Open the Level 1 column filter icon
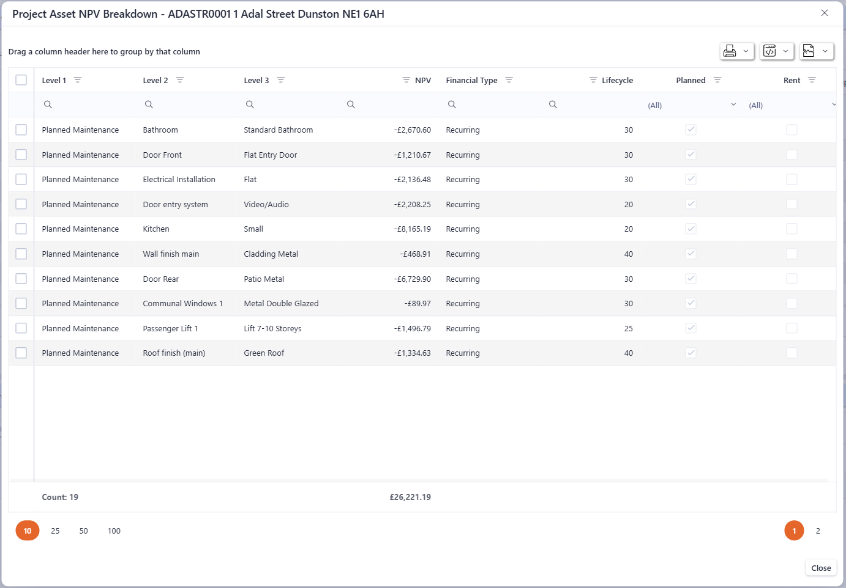The image size is (846, 588). pyautogui.click(x=78, y=80)
